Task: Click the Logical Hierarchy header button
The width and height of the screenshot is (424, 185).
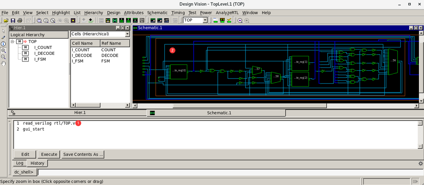Action: tap(39, 35)
